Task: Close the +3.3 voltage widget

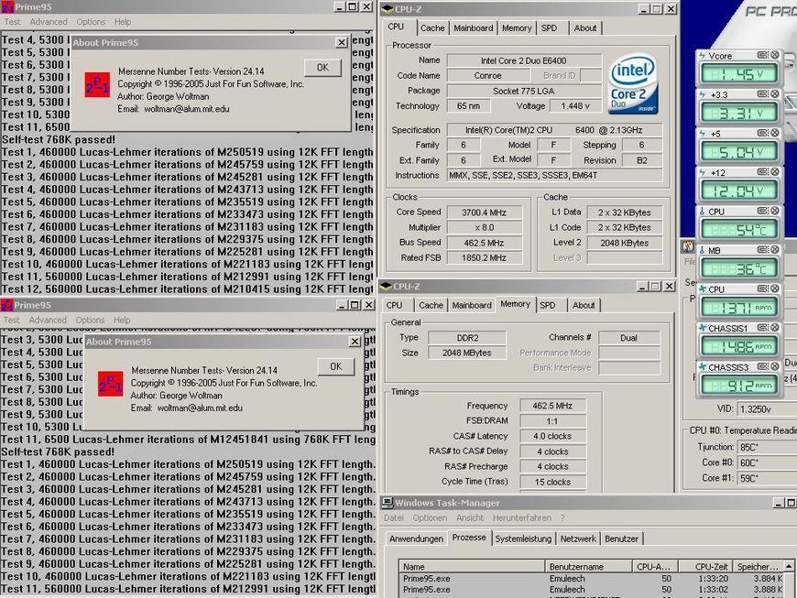Action: pyautogui.click(x=775, y=94)
